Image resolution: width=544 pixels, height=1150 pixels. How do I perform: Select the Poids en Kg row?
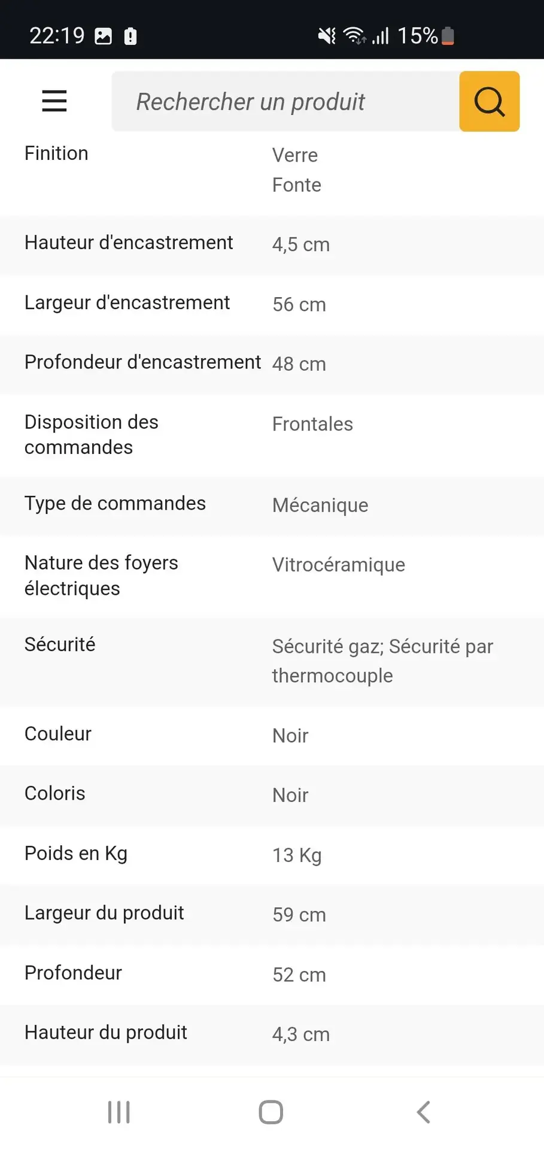click(x=272, y=855)
